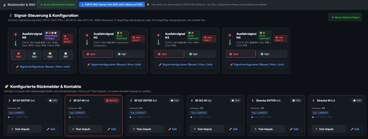Screen dimensions: 368x139
Task: Click the Signal-Steuerung & Konfiguration heading
Action: click(x=46, y=16)
